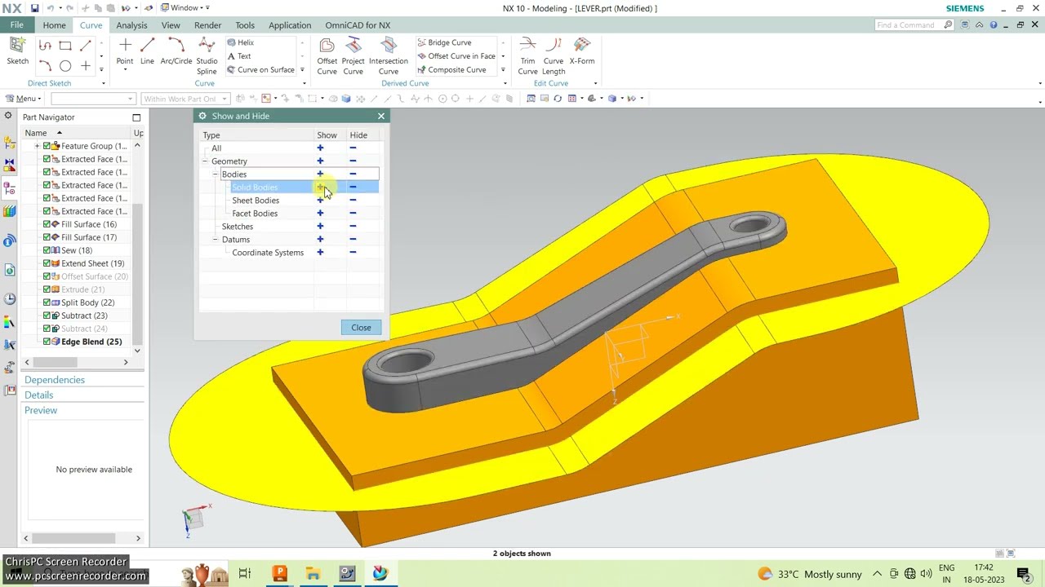Screen dimensions: 1045x587
Task: Click the Solid Bodies row
Action: pyautogui.click(x=291, y=188)
